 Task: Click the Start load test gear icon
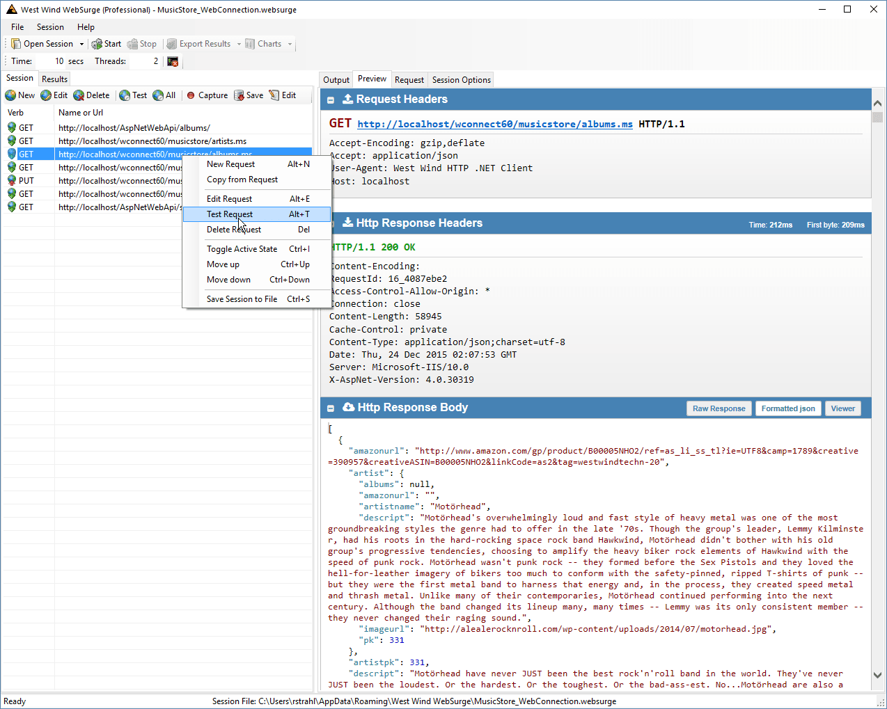[x=97, y=44]
